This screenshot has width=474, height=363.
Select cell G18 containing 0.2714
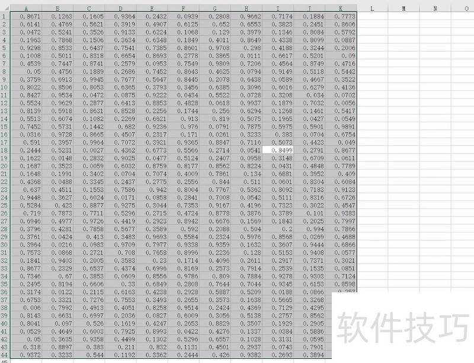(214, 150)
